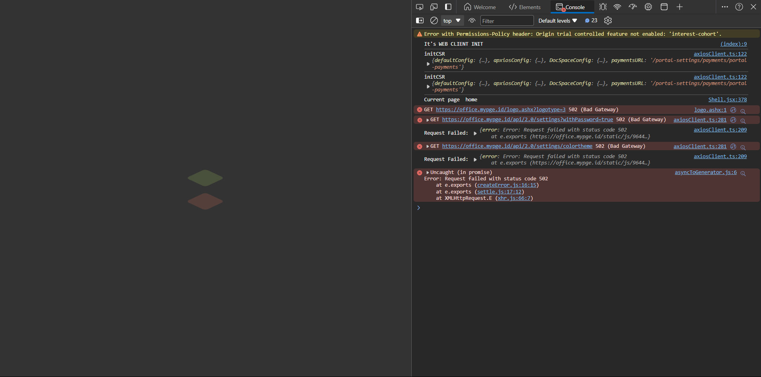Open the Performance gauge icon tab
The width and height of the screenshot is (761, 377).
pyautogui.click(x=633, y=7)
